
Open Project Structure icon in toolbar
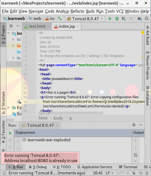point(139,19)
